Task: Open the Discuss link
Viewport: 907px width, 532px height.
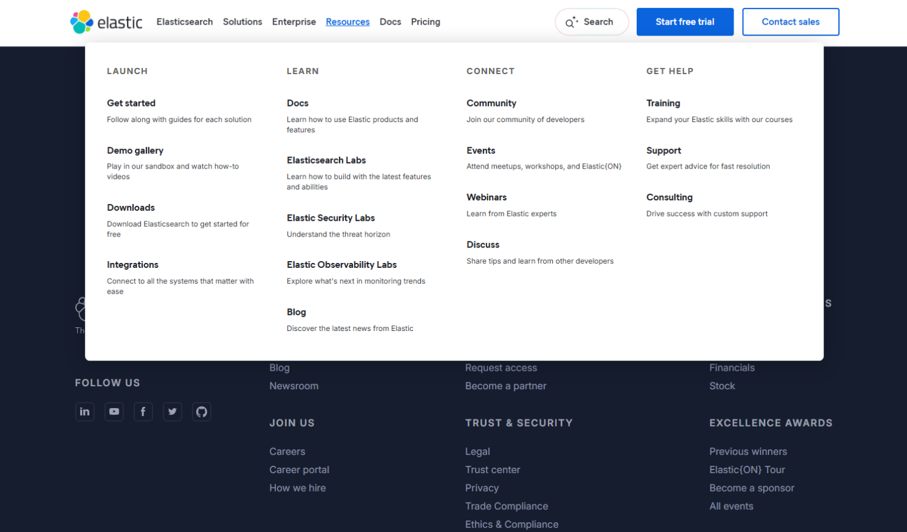Action: (483, 245)
